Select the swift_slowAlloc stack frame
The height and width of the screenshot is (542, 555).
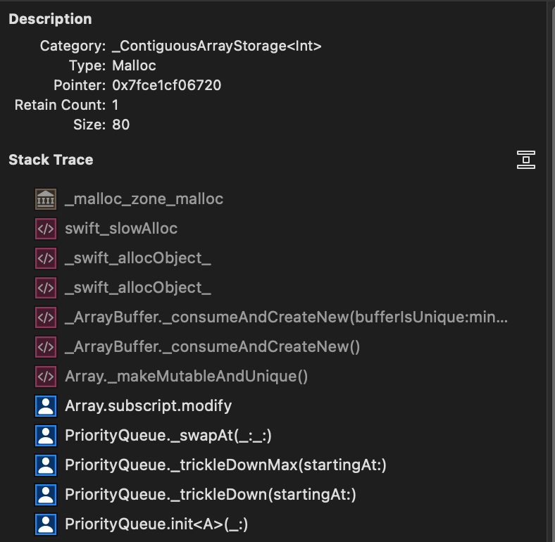121,229
